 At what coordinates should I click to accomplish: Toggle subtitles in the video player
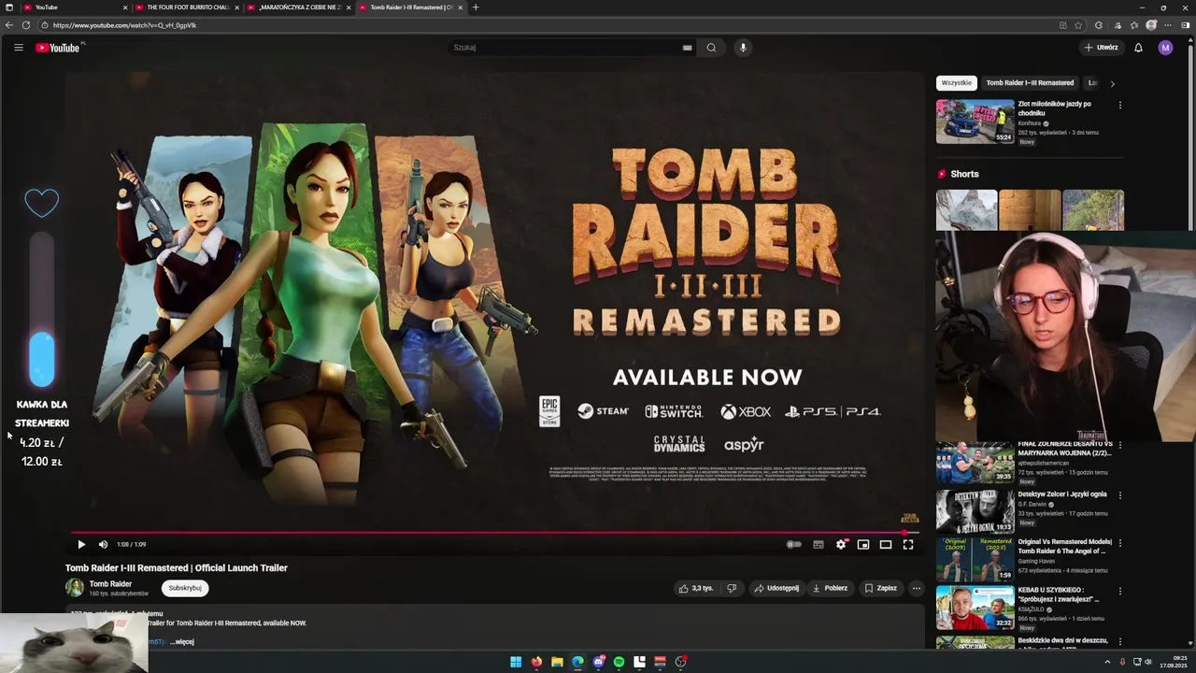(819, 544)
